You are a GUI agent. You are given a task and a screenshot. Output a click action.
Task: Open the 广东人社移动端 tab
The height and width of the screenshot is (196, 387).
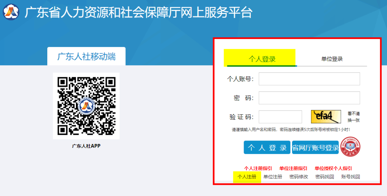86,57
